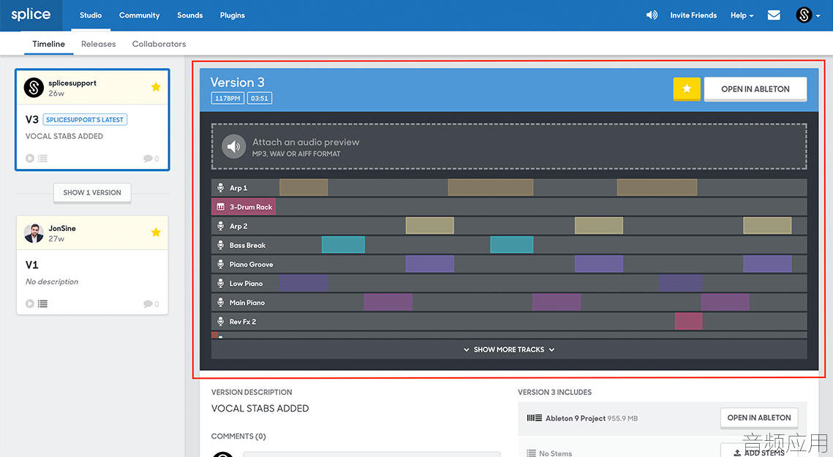This screenshot has height=457, width=833.
Task: Click the Main Piano microphone icon
Action: point(220,303)
